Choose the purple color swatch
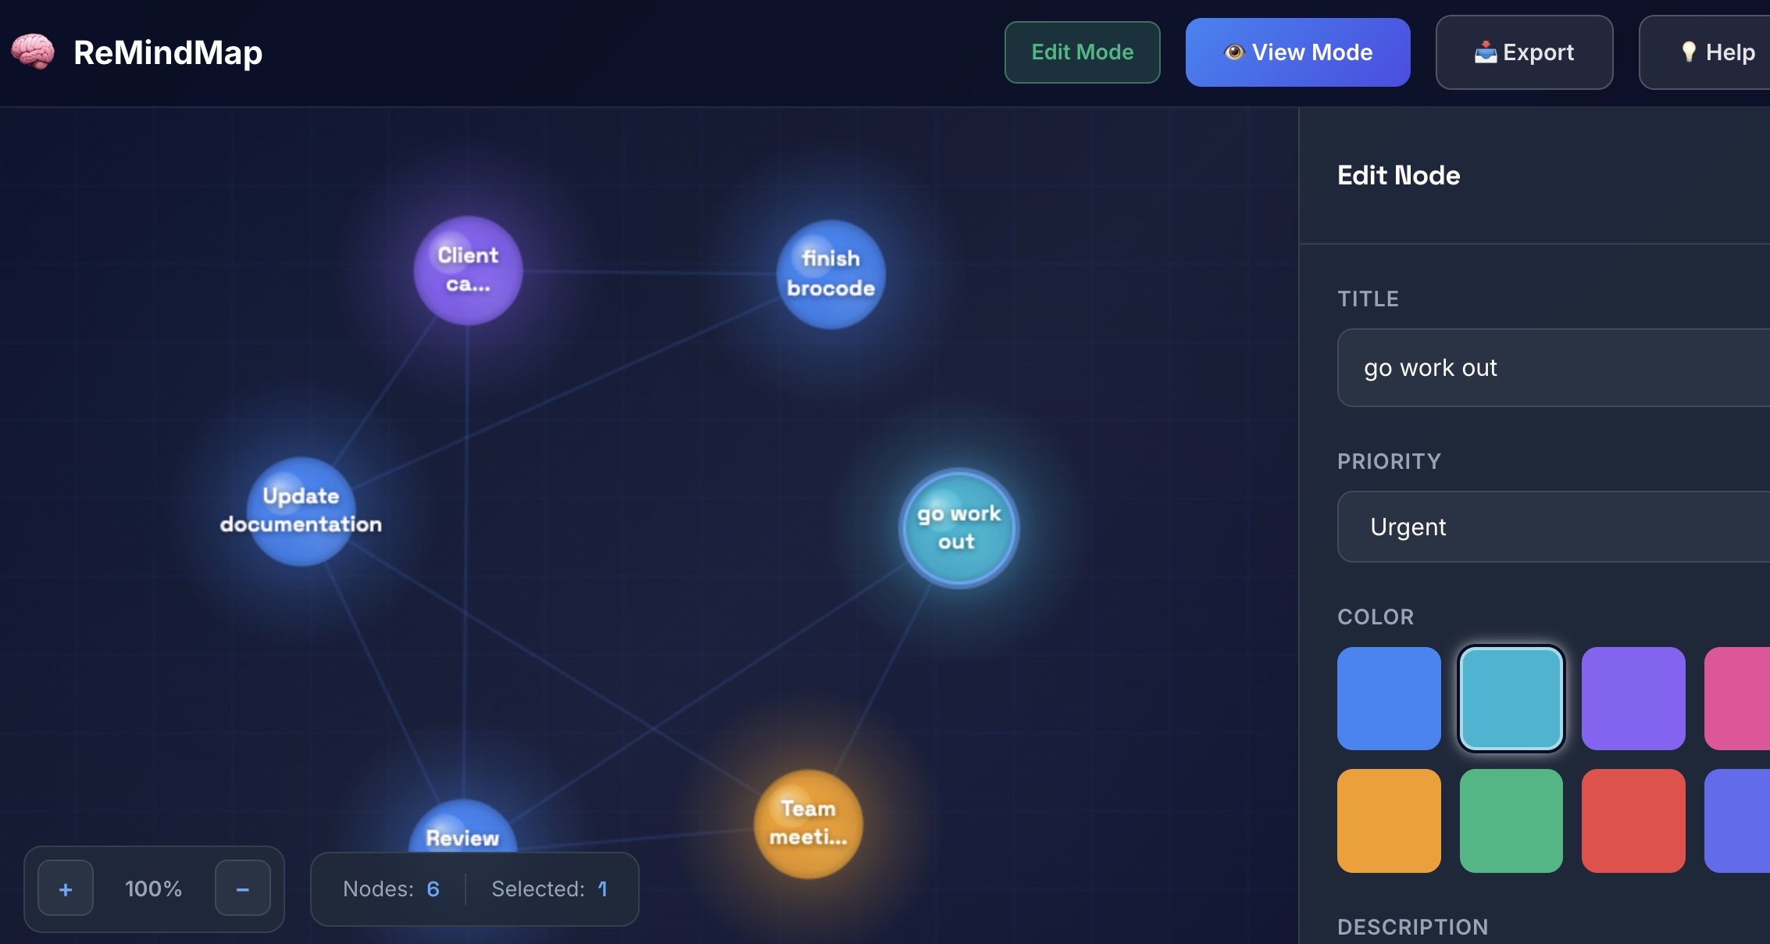Image resolution: width=1770 pixels, height=944 pixels. pyautogui.click(x=1633, y=699)
